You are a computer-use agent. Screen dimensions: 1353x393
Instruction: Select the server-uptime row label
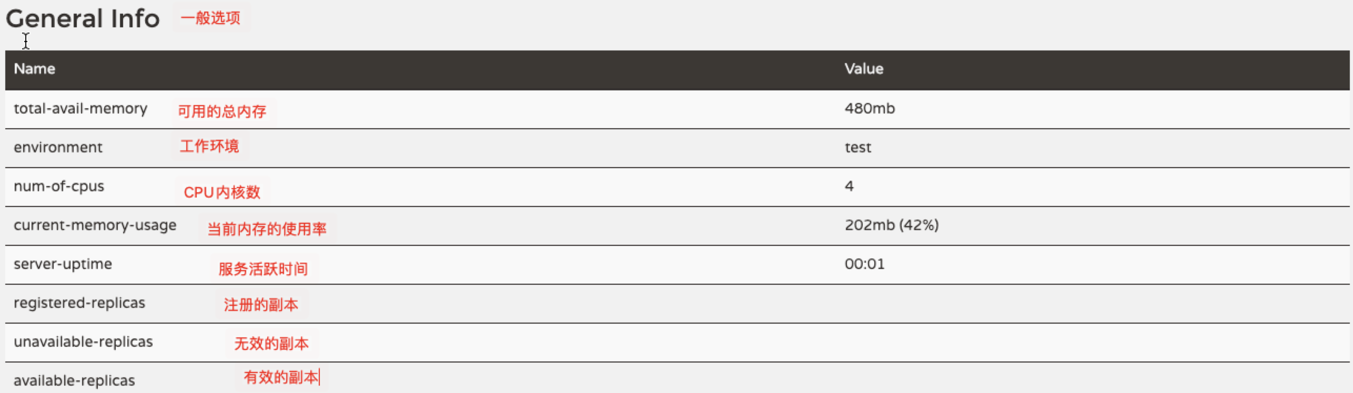(63, 264)
